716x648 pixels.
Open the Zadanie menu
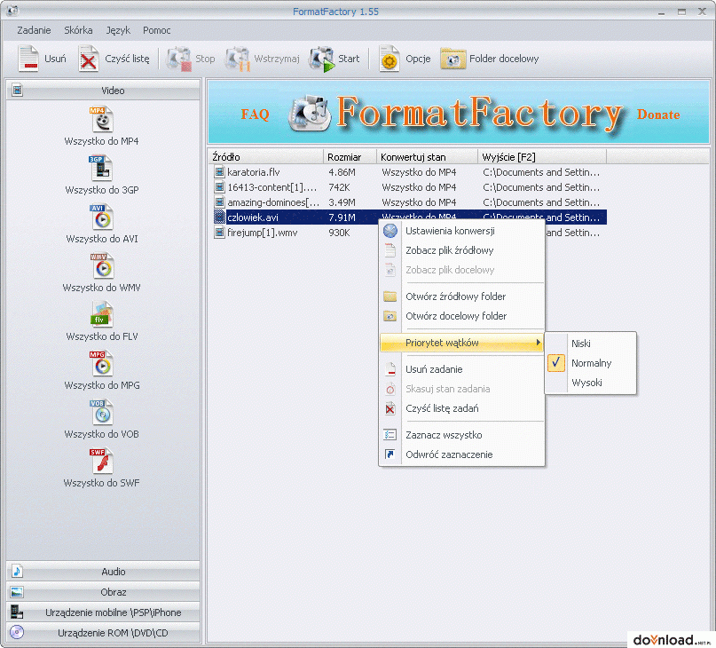34,30
